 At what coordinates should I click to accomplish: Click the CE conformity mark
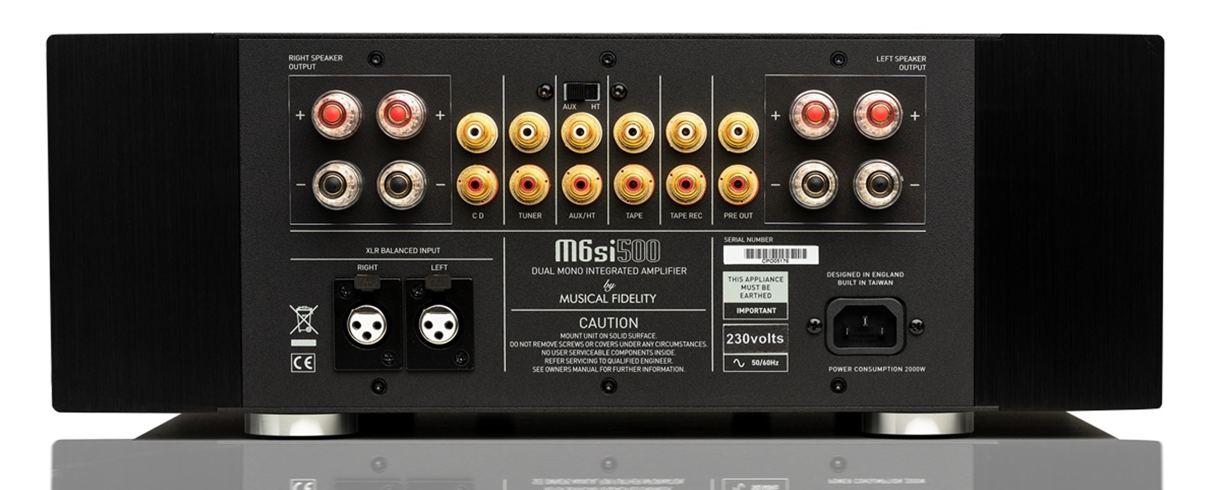coord(303,363)
